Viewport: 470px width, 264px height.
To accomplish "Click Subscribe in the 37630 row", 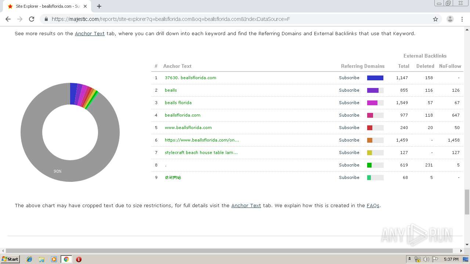I will pos(349,78).
